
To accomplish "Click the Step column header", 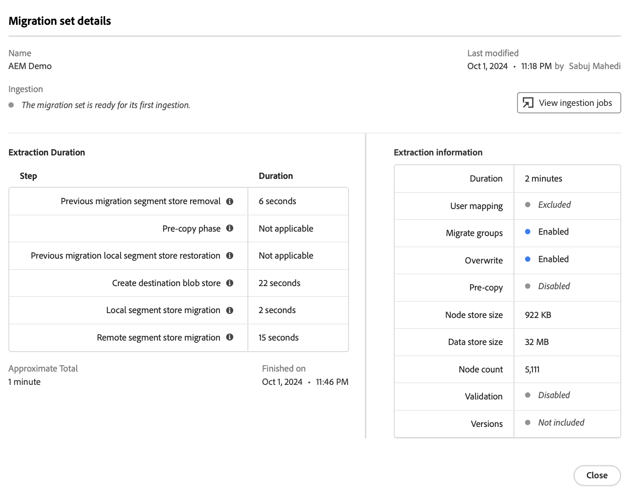I will coord(28,176).
